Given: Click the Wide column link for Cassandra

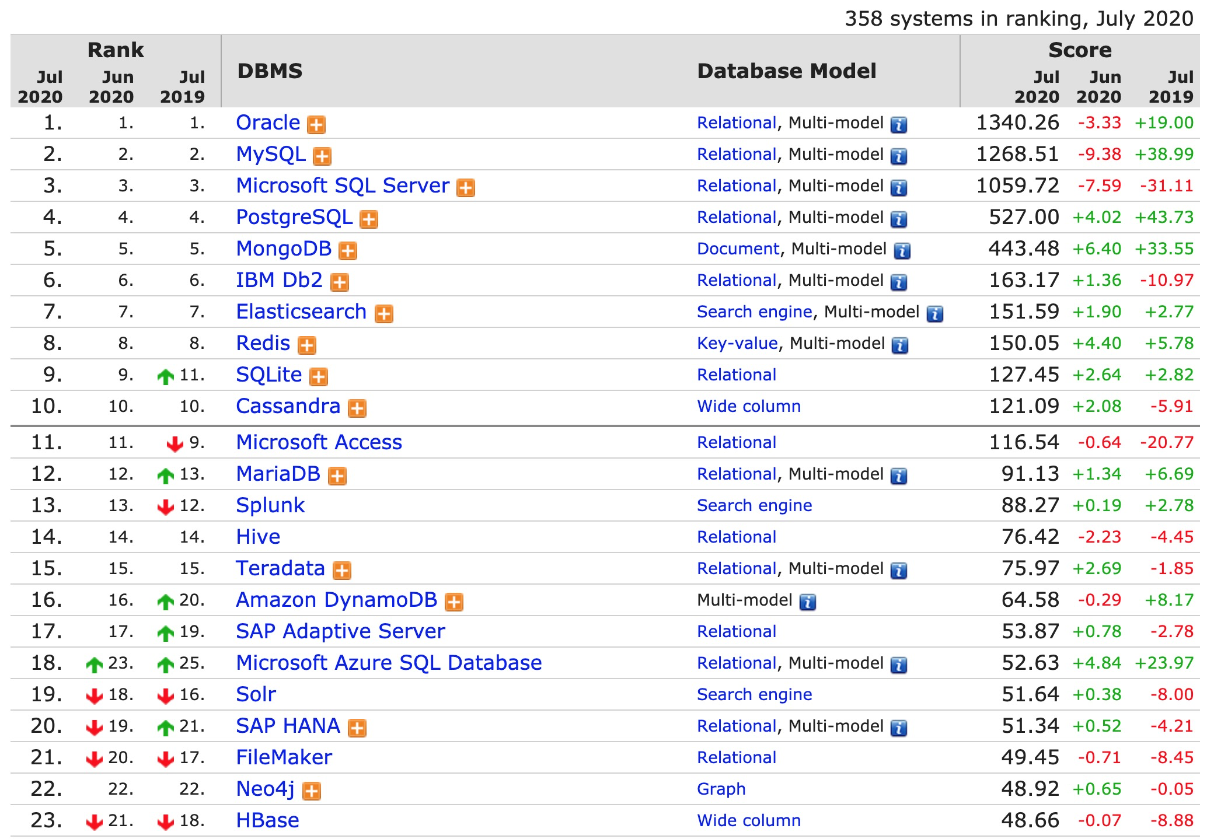Looking at the screenshot, I should [x=749, y=406].
